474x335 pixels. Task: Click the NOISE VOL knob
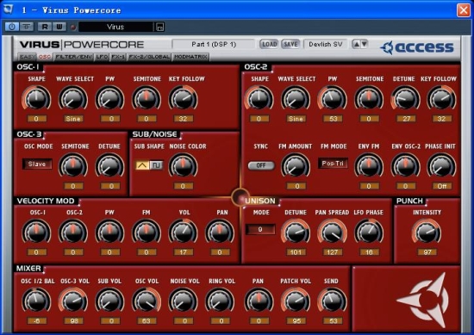(x=184, y=301)
